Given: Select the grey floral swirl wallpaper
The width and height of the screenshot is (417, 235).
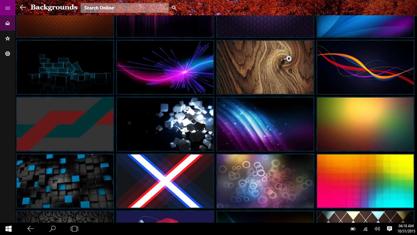Looking at the screenshot, I should click(x=65, y=217).
